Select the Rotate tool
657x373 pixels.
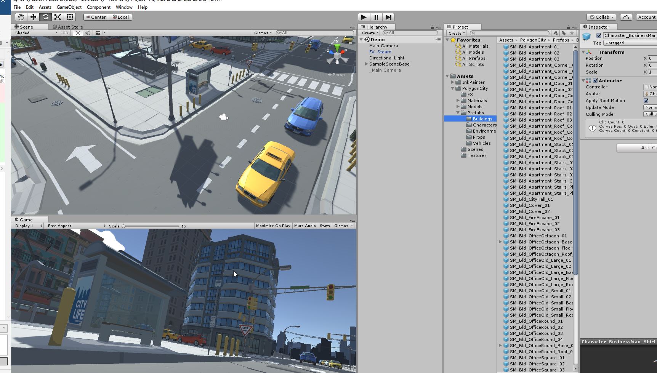45,17
